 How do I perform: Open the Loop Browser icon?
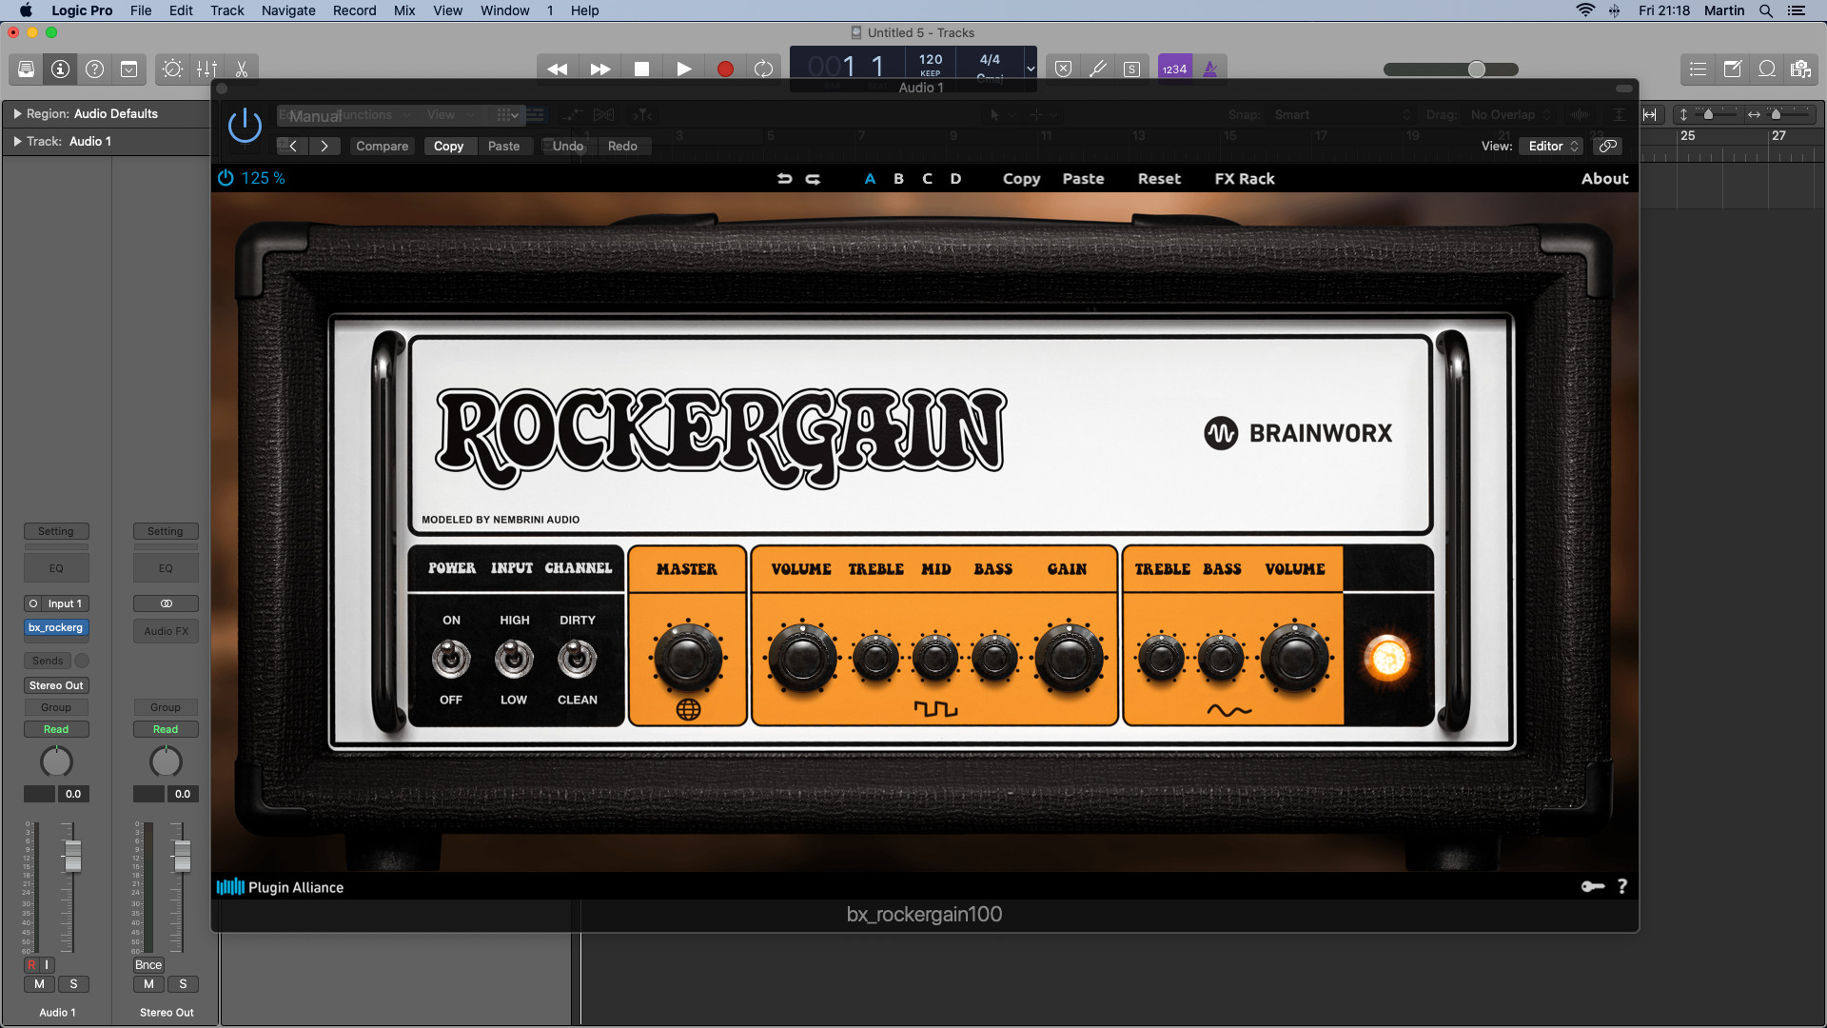pyautogui.click(x=1766, y=69)
